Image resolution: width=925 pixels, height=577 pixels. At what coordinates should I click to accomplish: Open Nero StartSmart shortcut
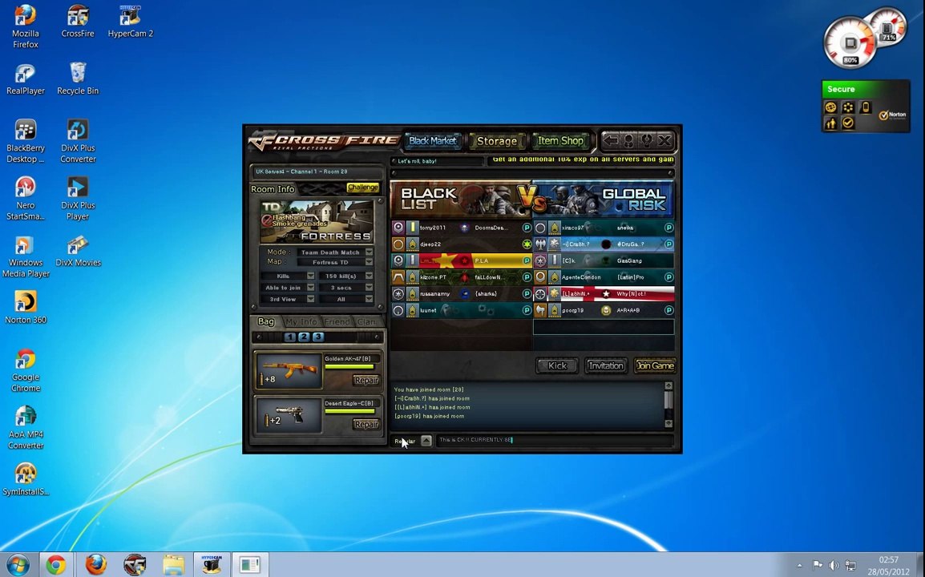pos(26,199)
